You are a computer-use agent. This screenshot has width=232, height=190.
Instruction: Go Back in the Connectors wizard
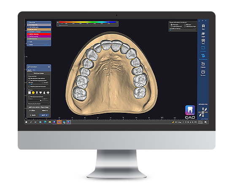[x=32, y=115]
